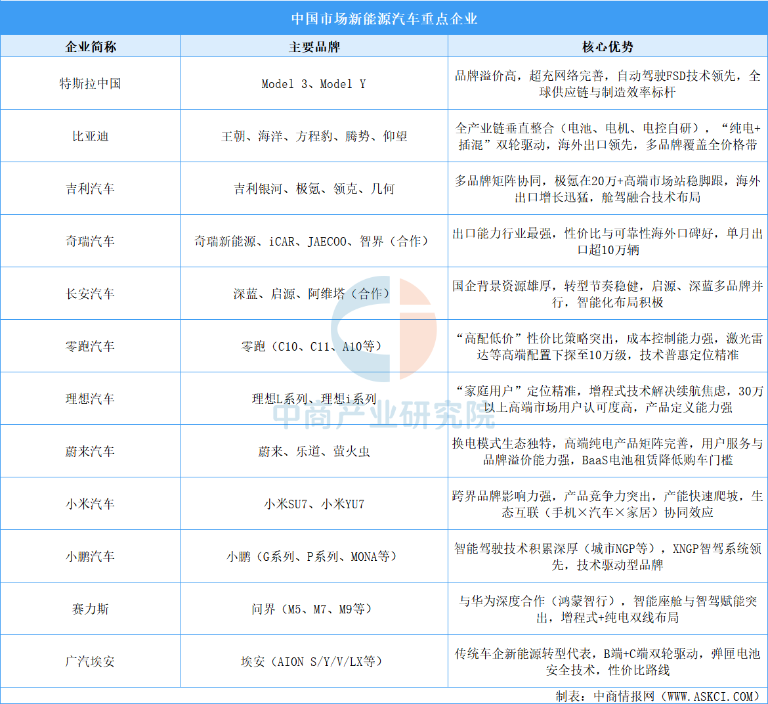Click the 吉利银河、极氪、领克、几何 cell
768x704 pixels.
[314, 188]
